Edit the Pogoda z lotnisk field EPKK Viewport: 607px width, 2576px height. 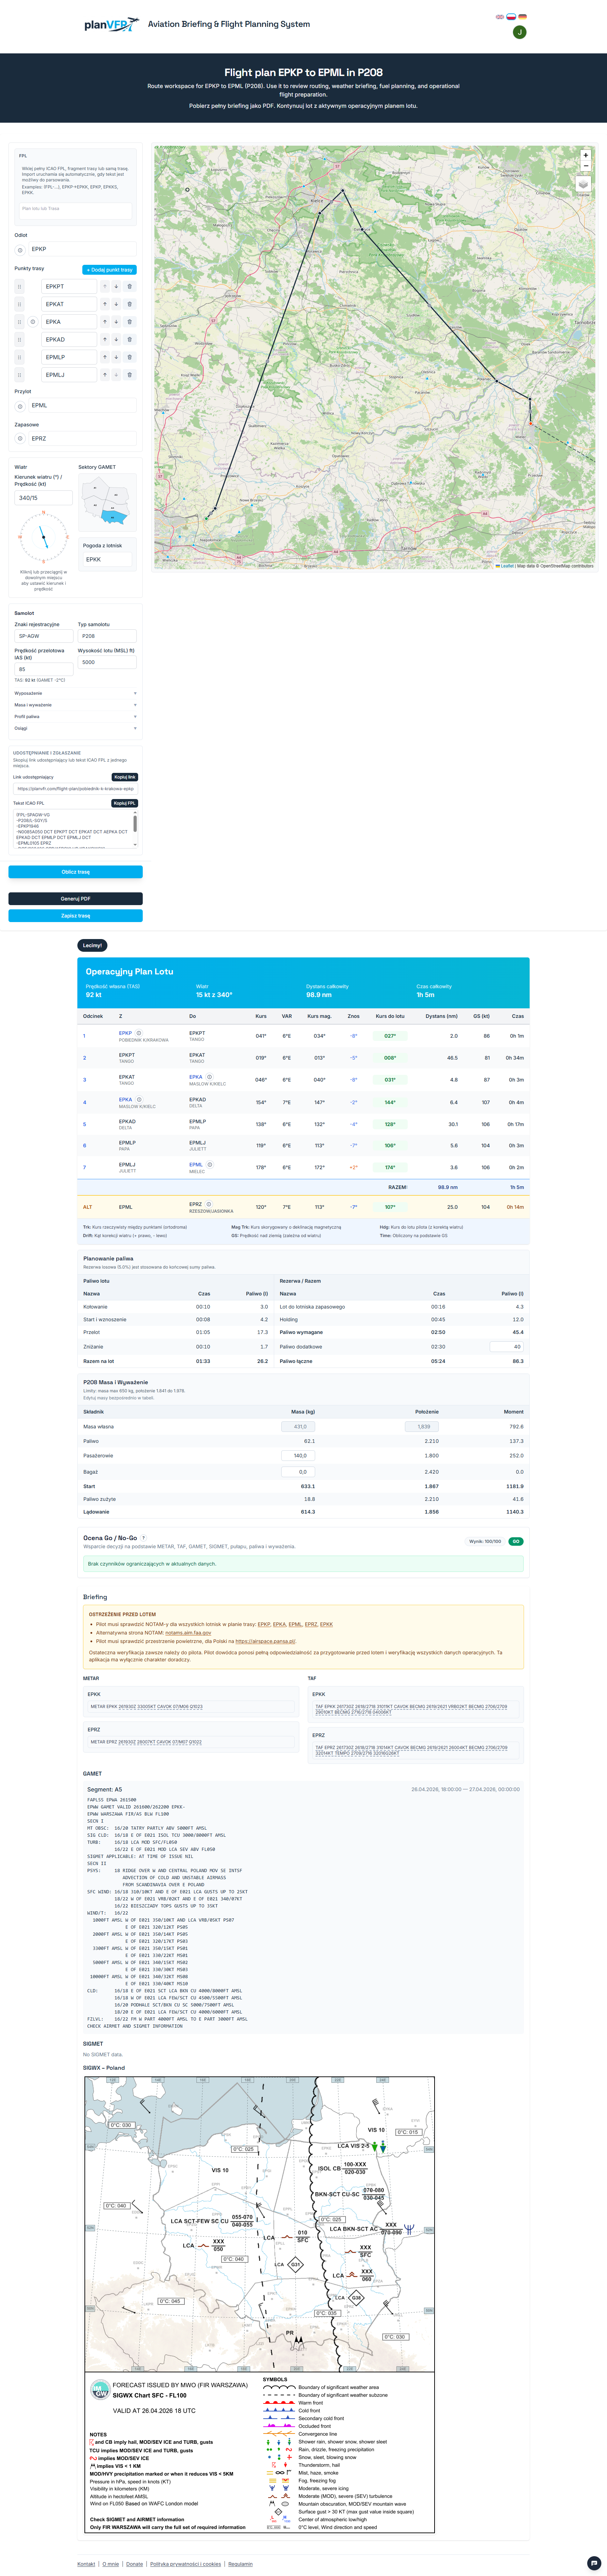pyautogui.click(x=108, y=560)
